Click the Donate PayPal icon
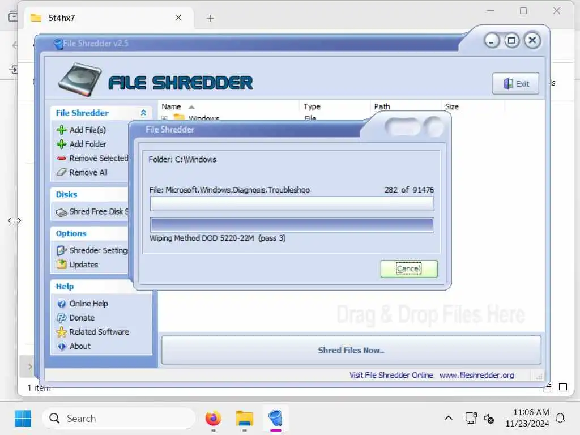The width and height of the screenshot is (580, 435). coord(61,318)
